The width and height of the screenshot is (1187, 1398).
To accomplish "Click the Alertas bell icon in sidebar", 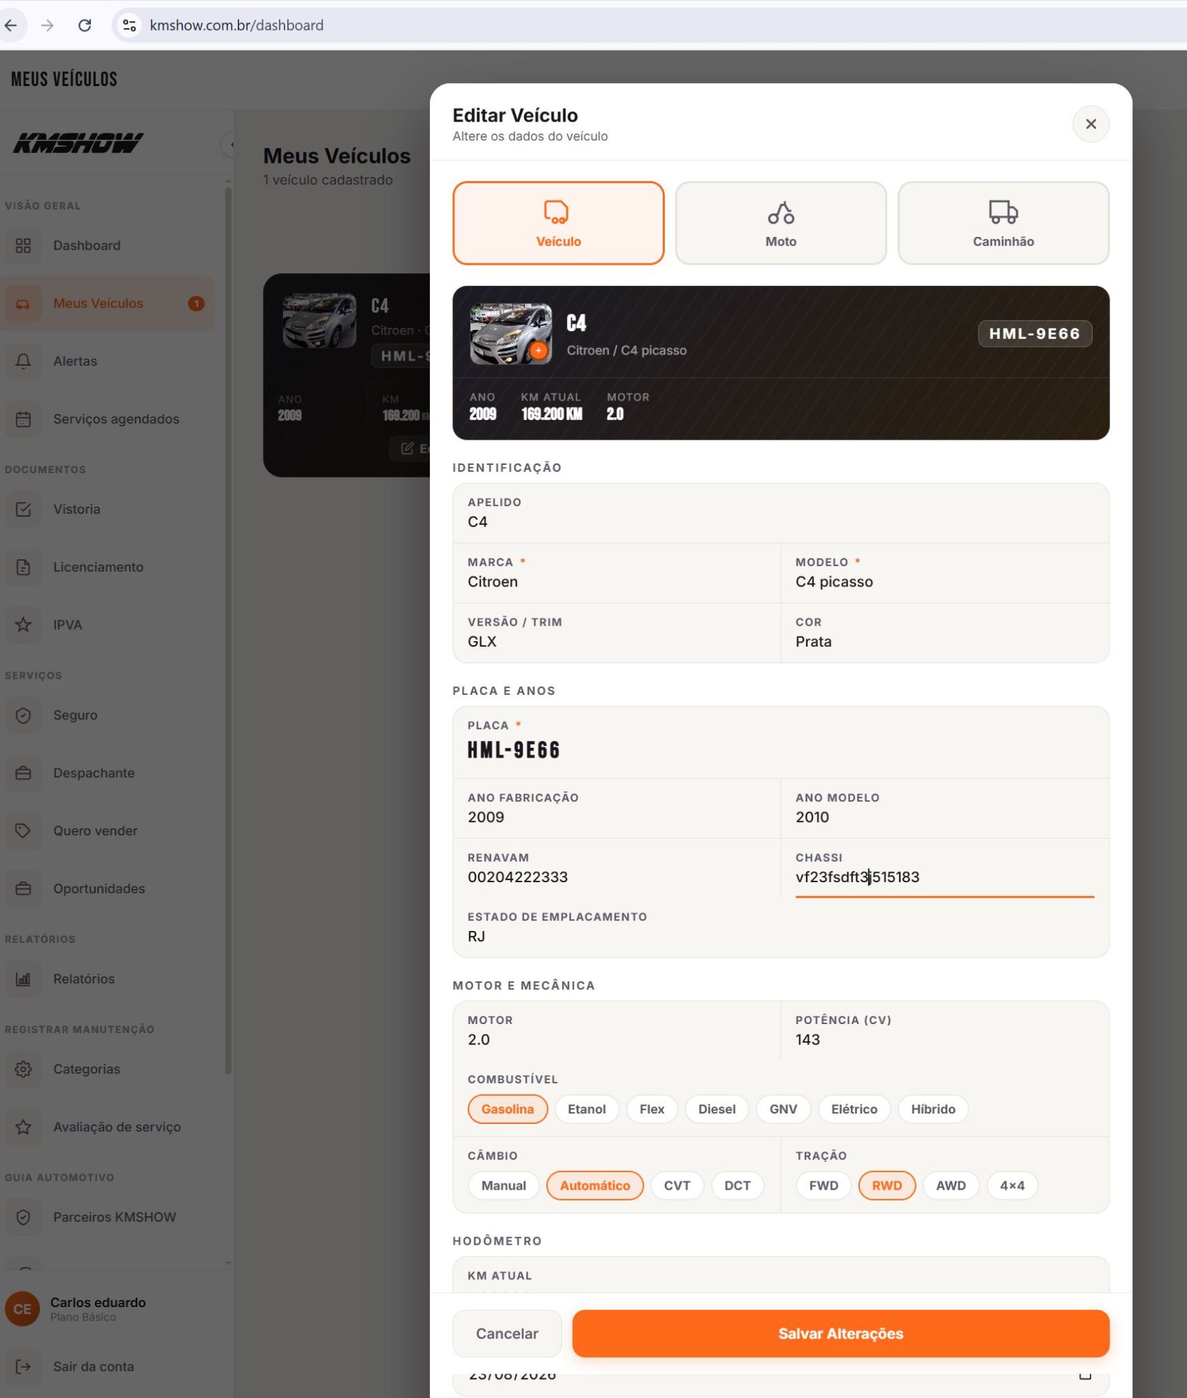I will pos(23,361).
